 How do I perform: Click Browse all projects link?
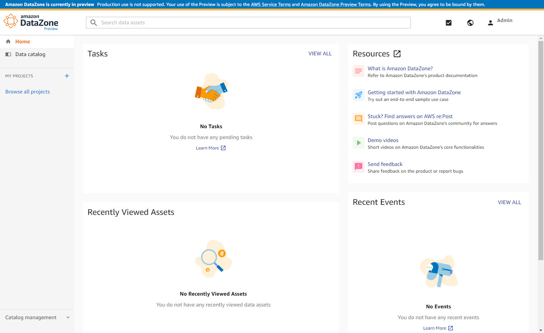(x=27, y=92)
